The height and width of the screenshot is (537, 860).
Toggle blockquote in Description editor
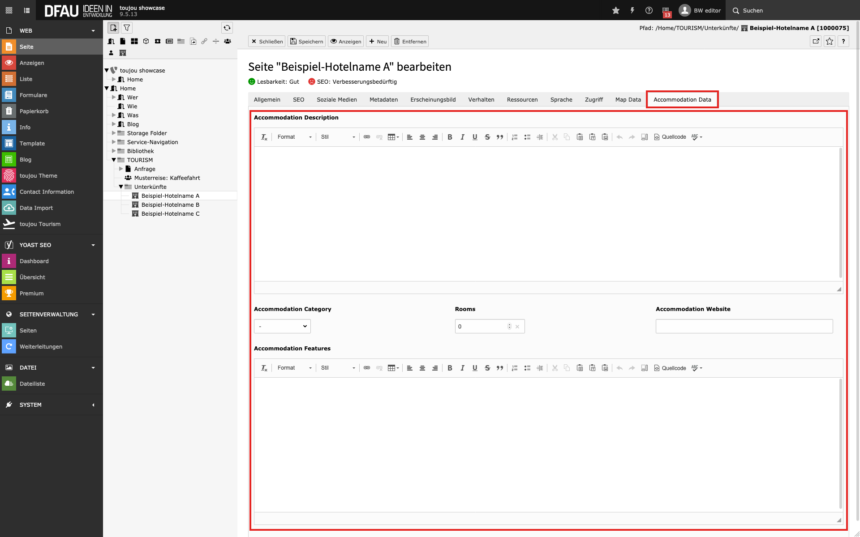(500, 137)
